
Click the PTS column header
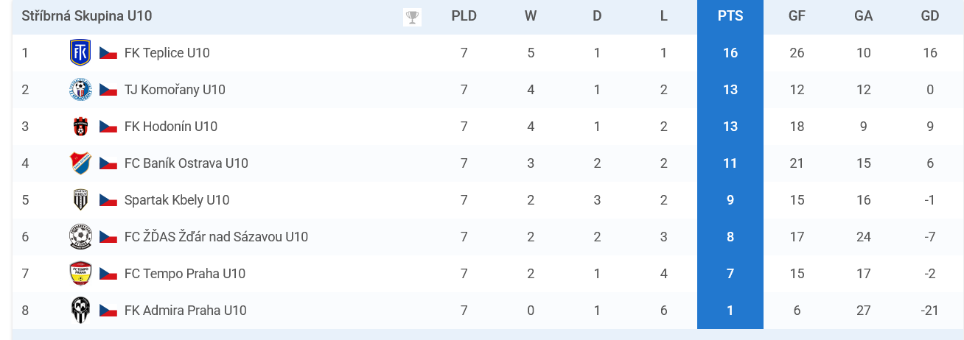(730, 16)
